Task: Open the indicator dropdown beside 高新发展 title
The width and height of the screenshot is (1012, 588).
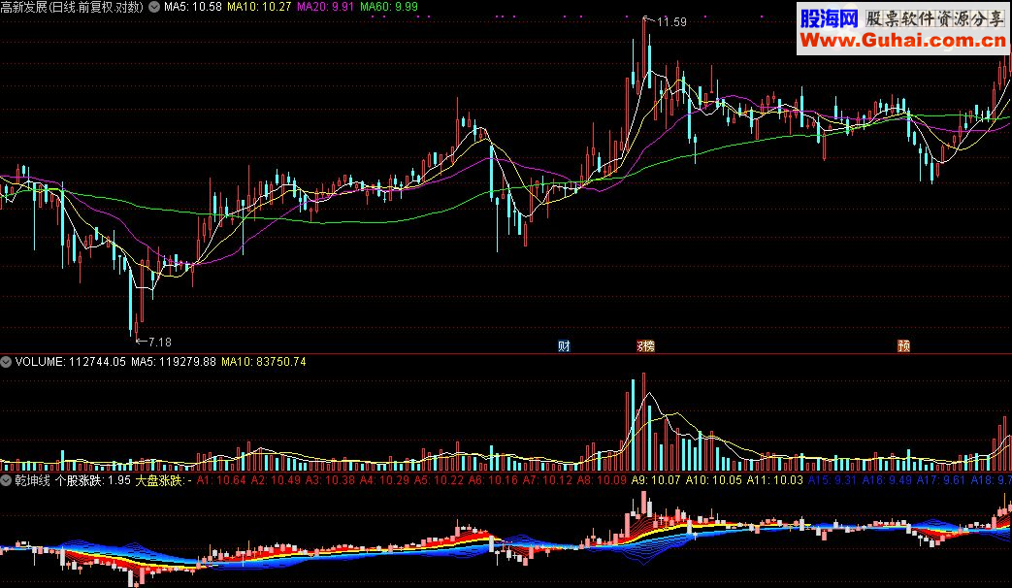Action: coord(154,7)
